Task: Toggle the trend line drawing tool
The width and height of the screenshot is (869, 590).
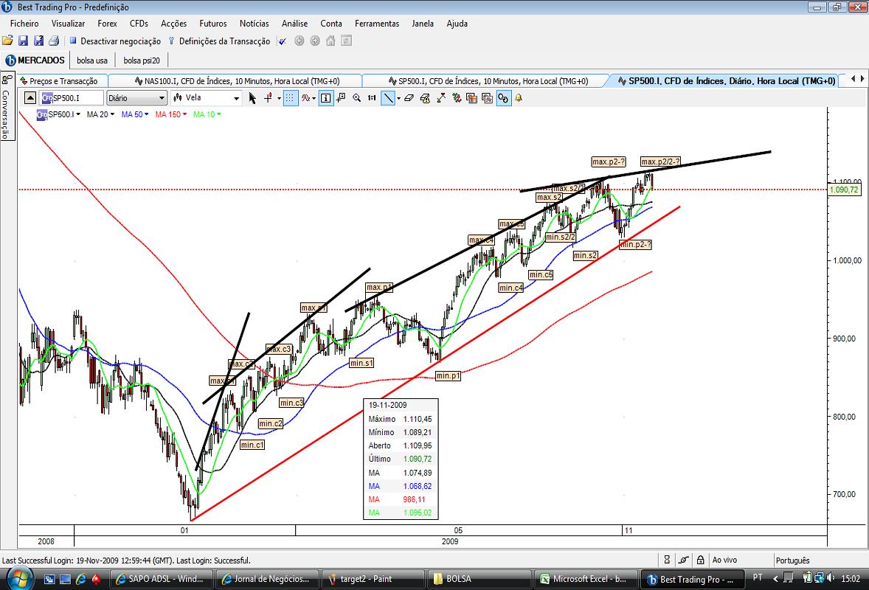Action: click(387, 98)
